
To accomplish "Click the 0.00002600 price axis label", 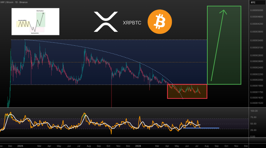I will point(257,61).
